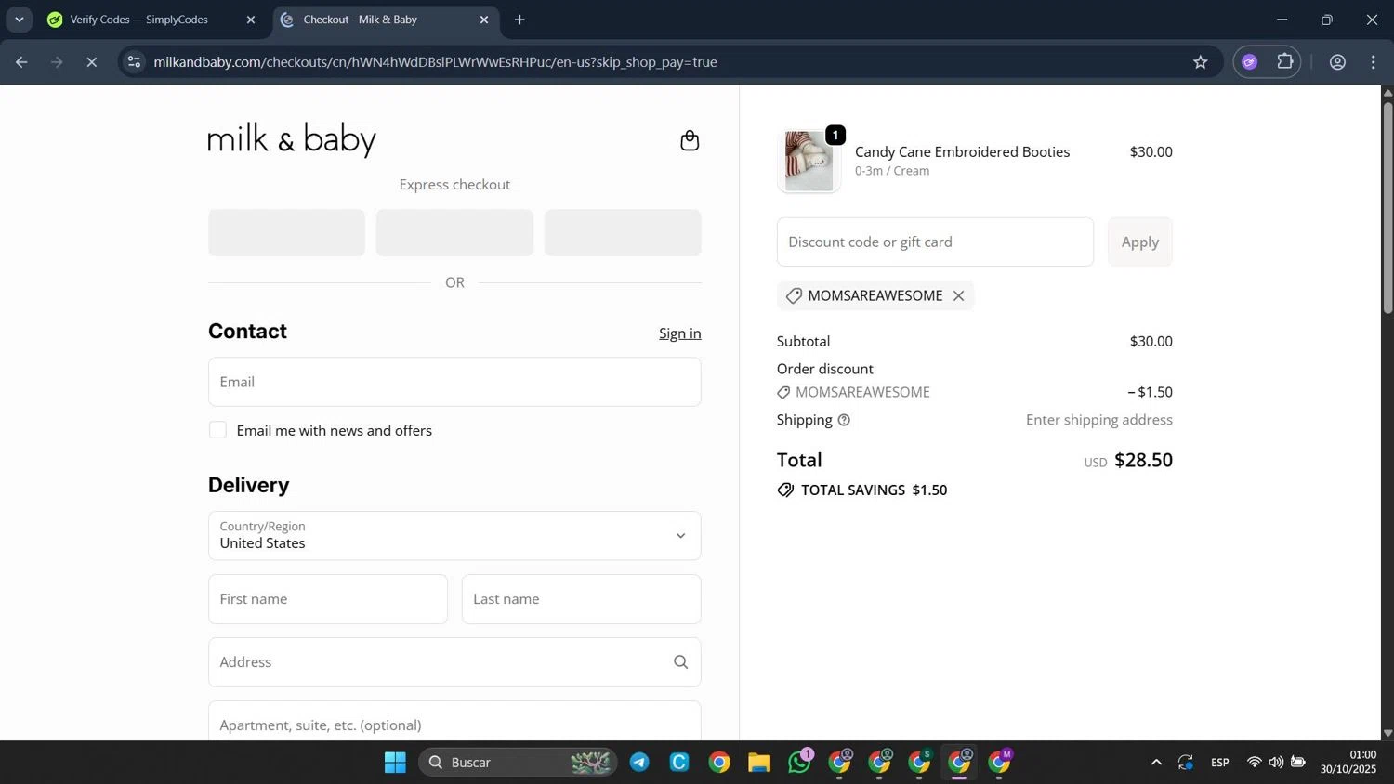
Task: Click the middle express checkout button placeholder
Action: pos(454,232)
